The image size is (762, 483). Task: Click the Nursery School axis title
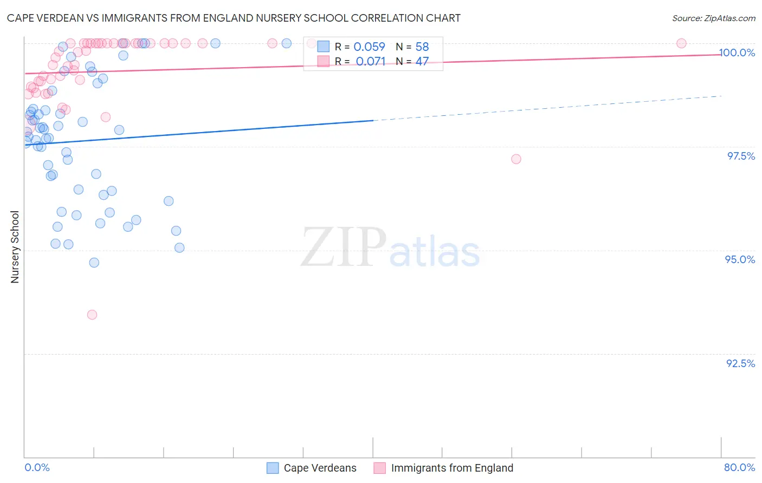15,247
